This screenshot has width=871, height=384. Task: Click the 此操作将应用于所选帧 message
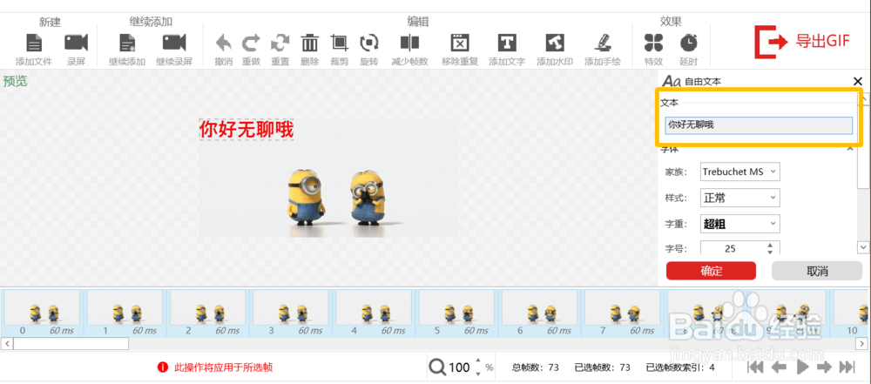pyautogui.click(x=223, y=367)
